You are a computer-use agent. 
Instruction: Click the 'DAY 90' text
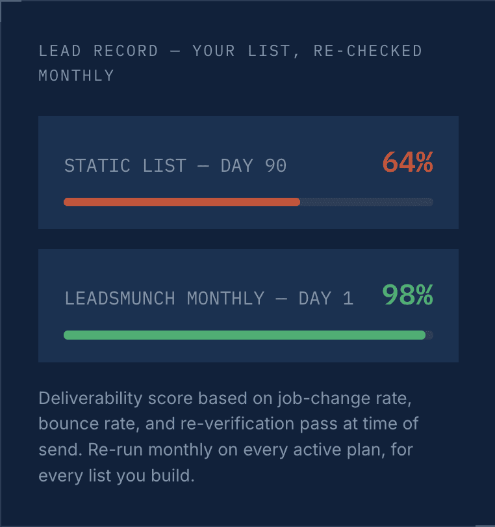point(253,166)
